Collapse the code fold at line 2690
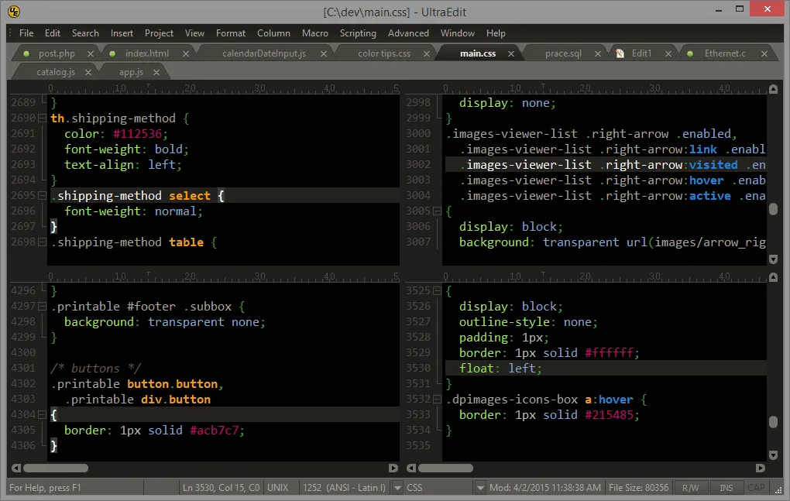This screenshot has width=790, height=501. (x=41, y=118)
